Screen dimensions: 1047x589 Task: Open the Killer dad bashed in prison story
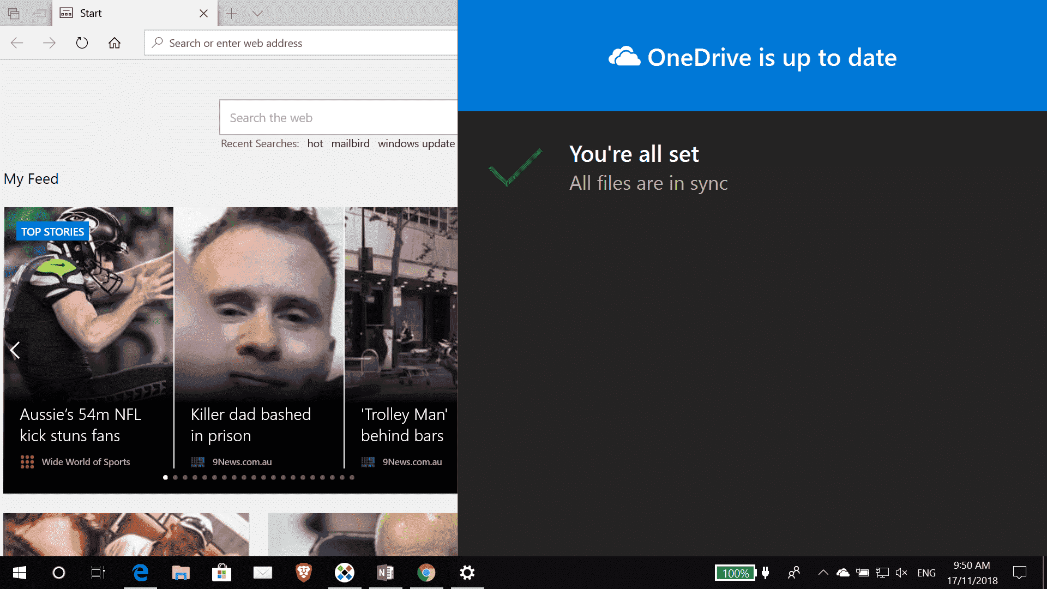click(259, 338)
